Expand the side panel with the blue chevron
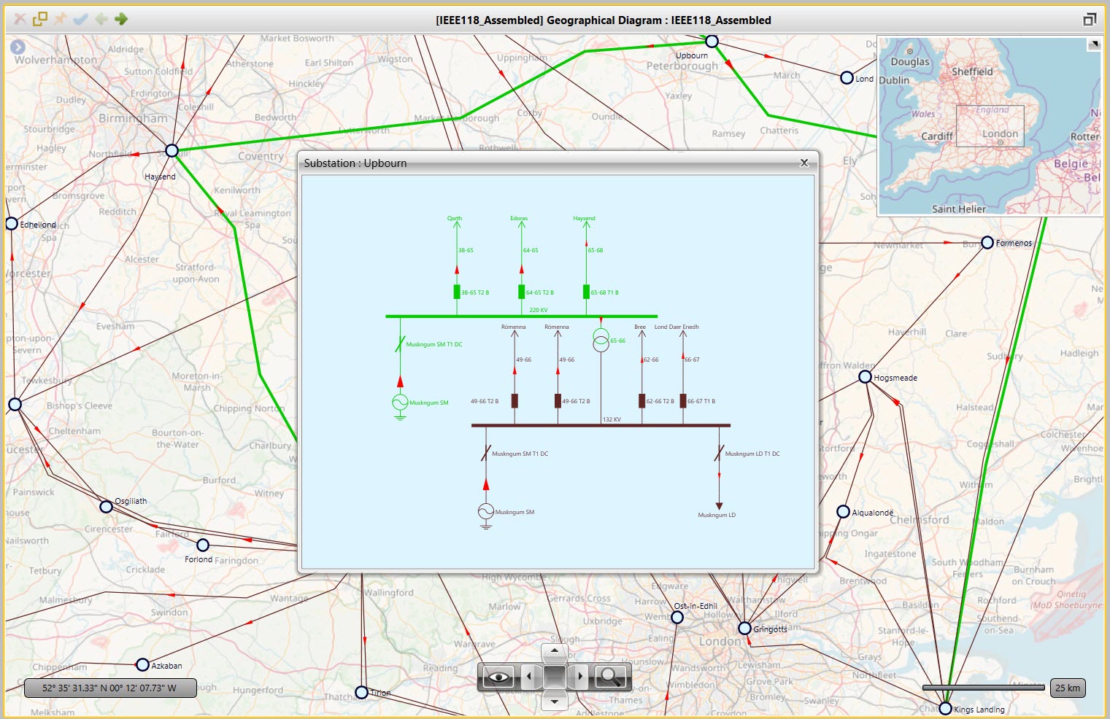The height and width of the screenshot is (719, 1110). 18,47
